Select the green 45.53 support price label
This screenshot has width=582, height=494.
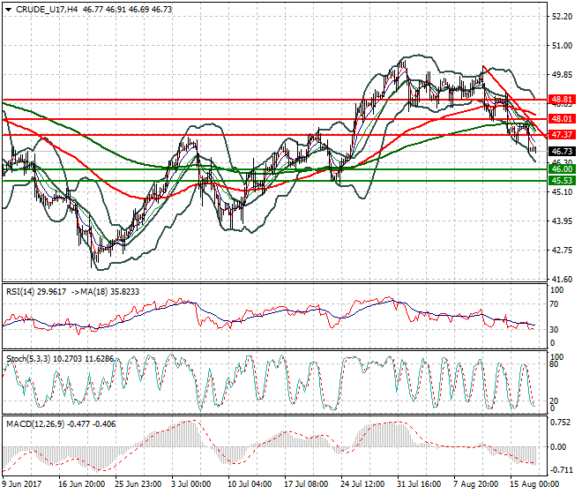click(x=562, y=181)
